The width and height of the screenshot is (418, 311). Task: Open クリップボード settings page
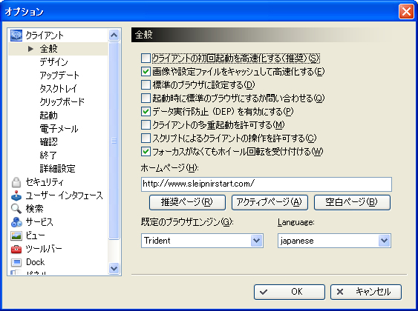tap(62, 101)
